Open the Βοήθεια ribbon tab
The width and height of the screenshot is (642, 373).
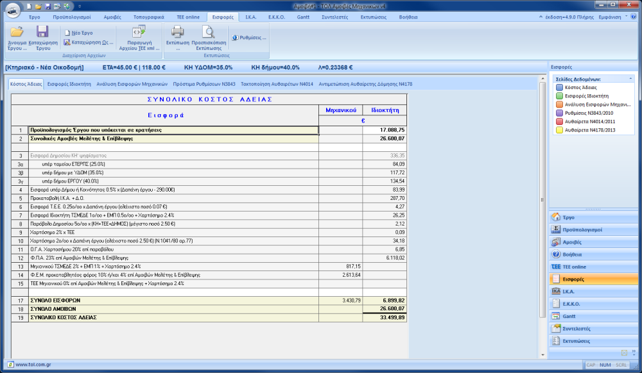pos(408,17)
